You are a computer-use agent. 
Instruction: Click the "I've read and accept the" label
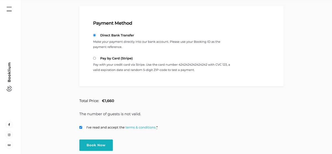105,128
